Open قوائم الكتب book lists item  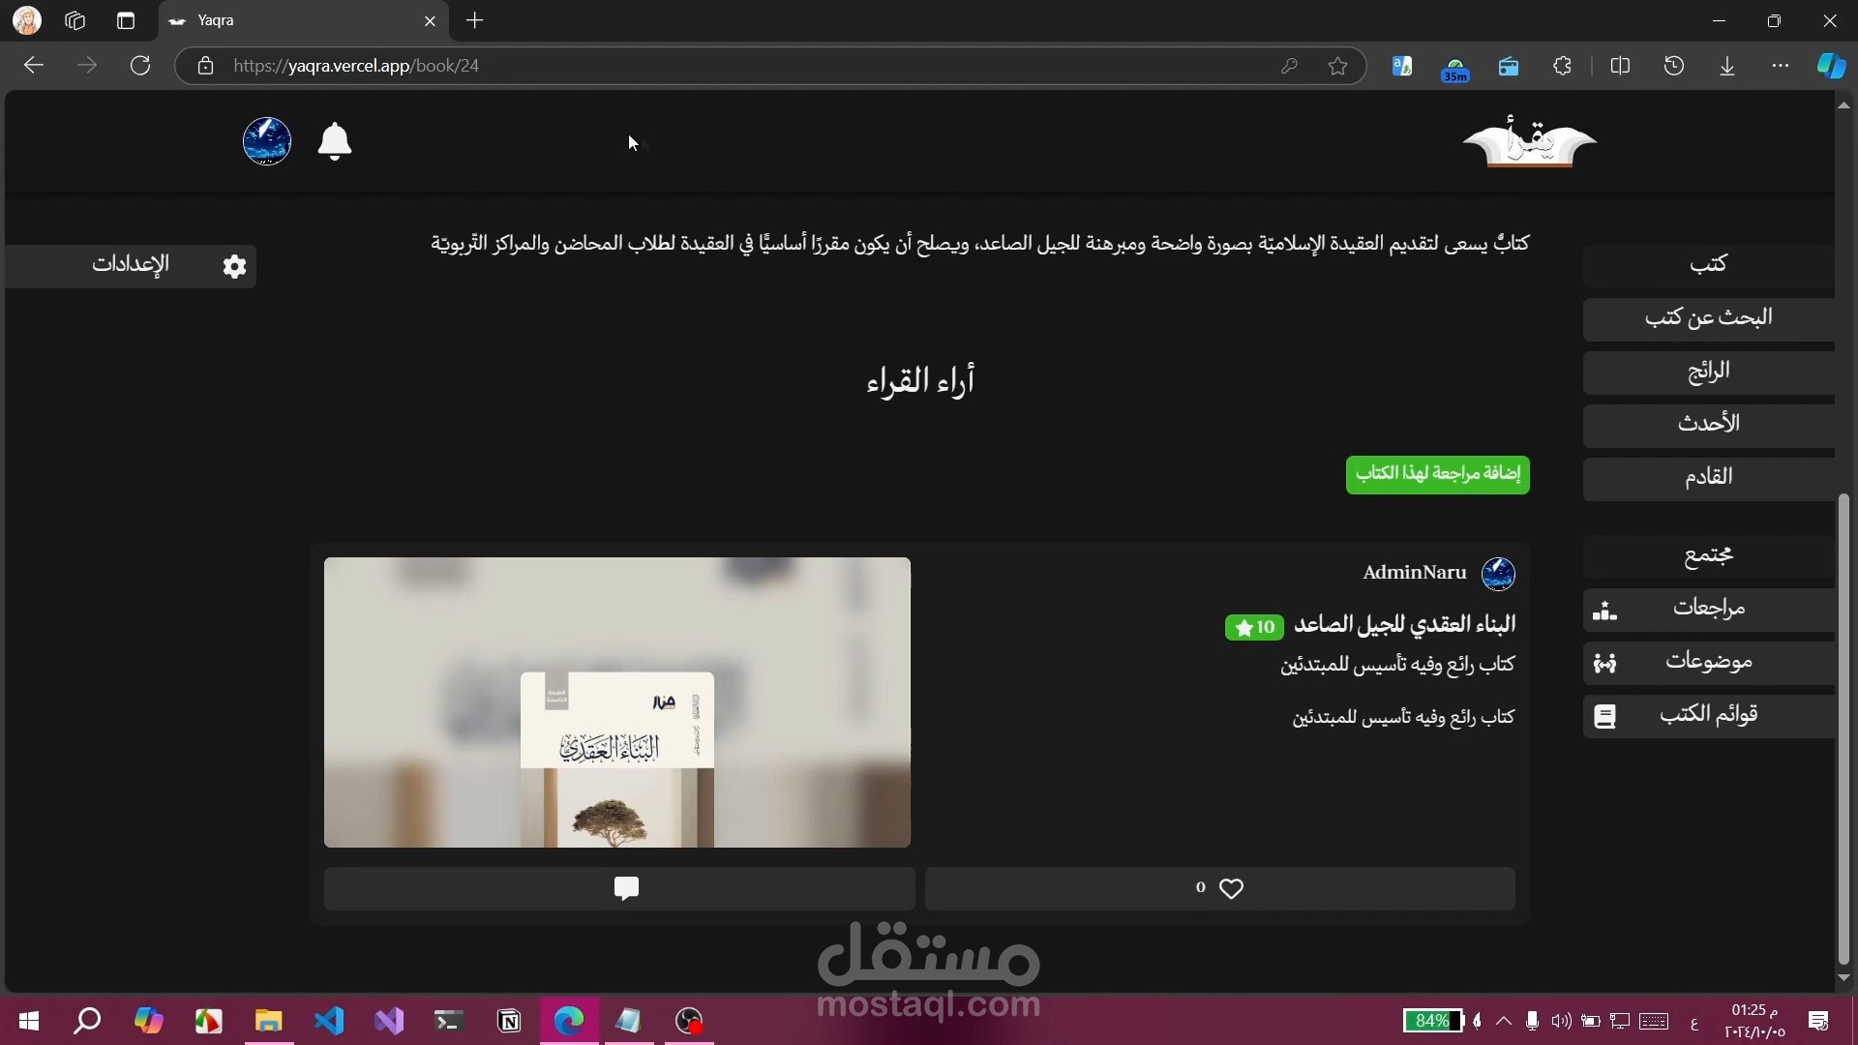[x=1708, y=715]
